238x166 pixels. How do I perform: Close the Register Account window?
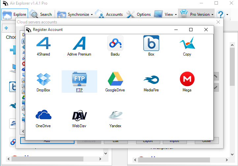(206, 30)
